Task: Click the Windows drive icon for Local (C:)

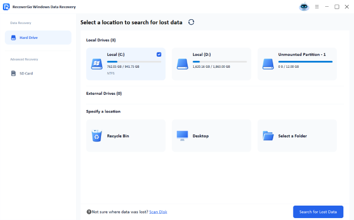Action: click(97, 64)
